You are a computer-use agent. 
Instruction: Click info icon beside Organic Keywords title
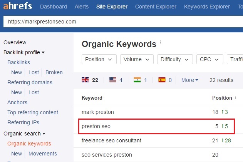161,42
